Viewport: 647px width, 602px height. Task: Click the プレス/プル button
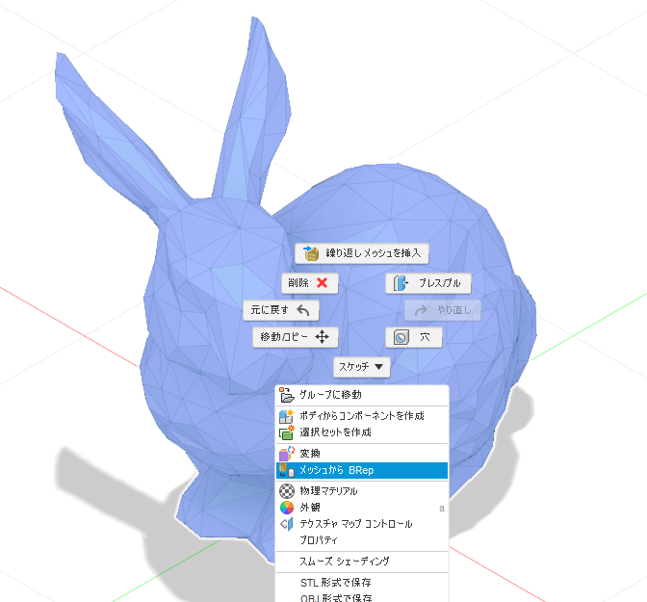(x=427, y=283)
